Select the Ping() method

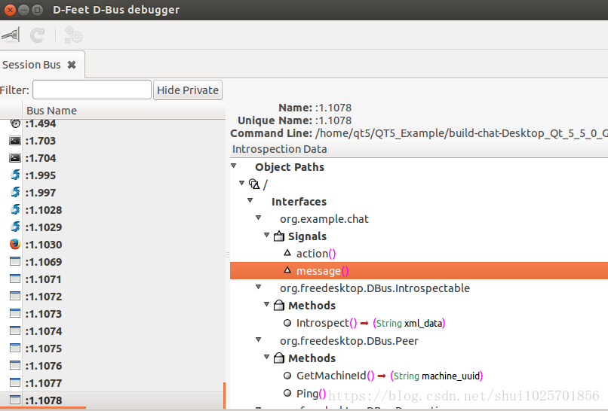[311, 394]
